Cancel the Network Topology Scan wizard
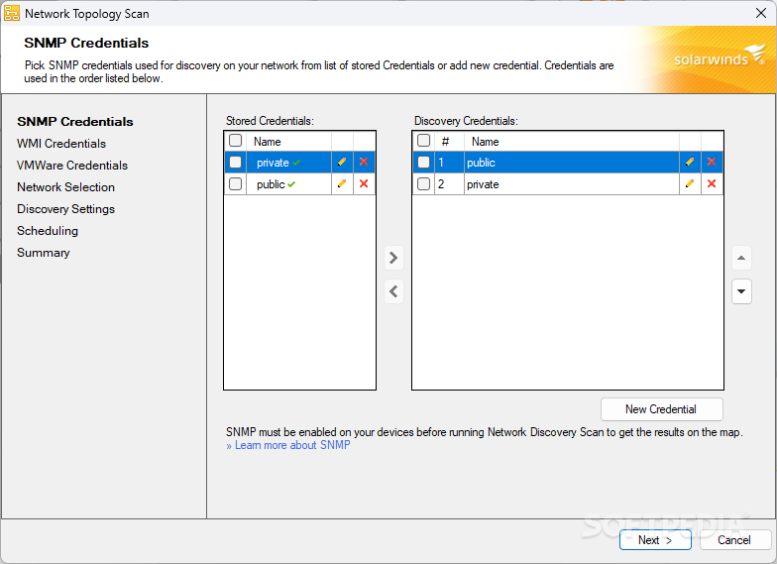 735,539
